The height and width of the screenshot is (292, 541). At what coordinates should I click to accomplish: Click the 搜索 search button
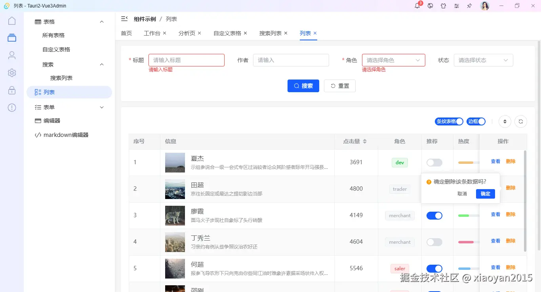pyautogui.click(x=303, y=85)
